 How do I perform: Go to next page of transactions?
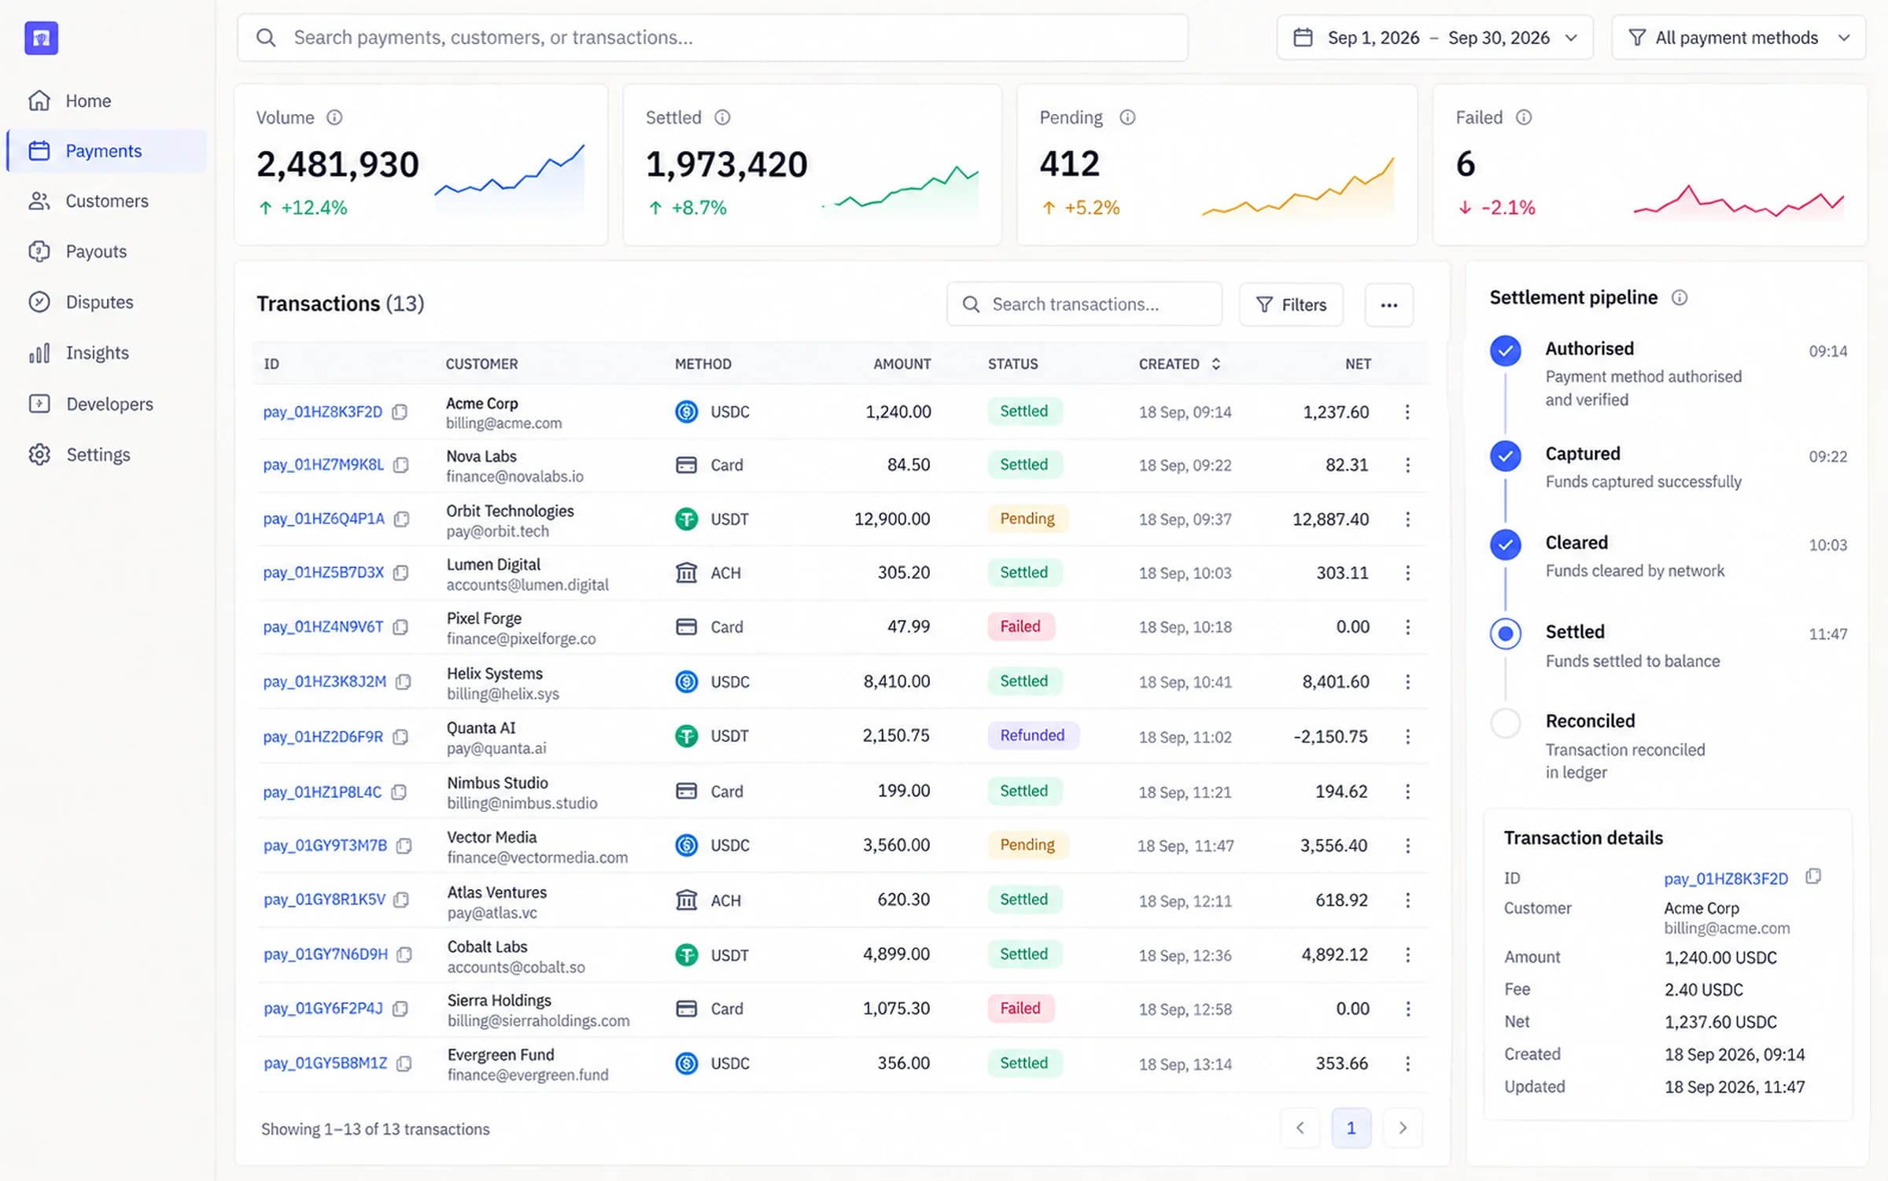1402,1128
